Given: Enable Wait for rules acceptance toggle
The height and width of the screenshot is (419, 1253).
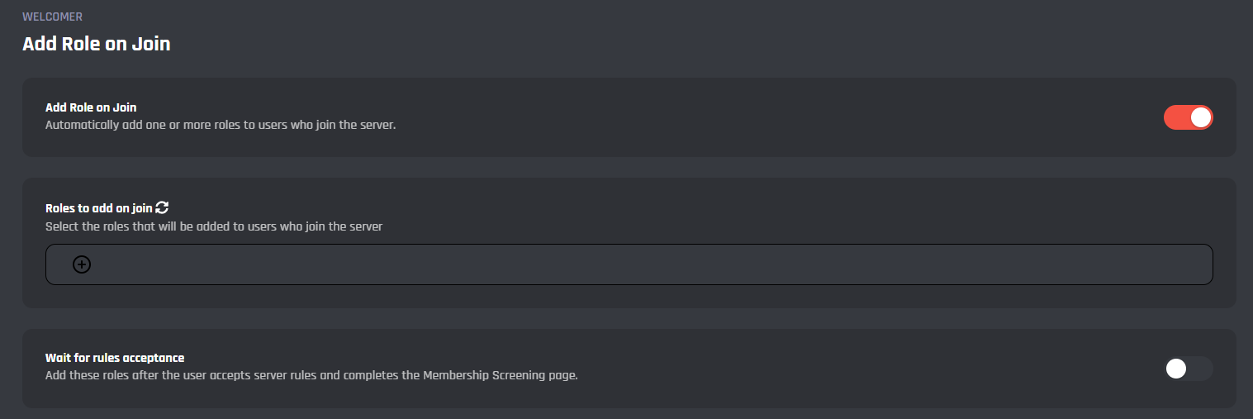Looking at the screenshot, I should coord(1188,369).
